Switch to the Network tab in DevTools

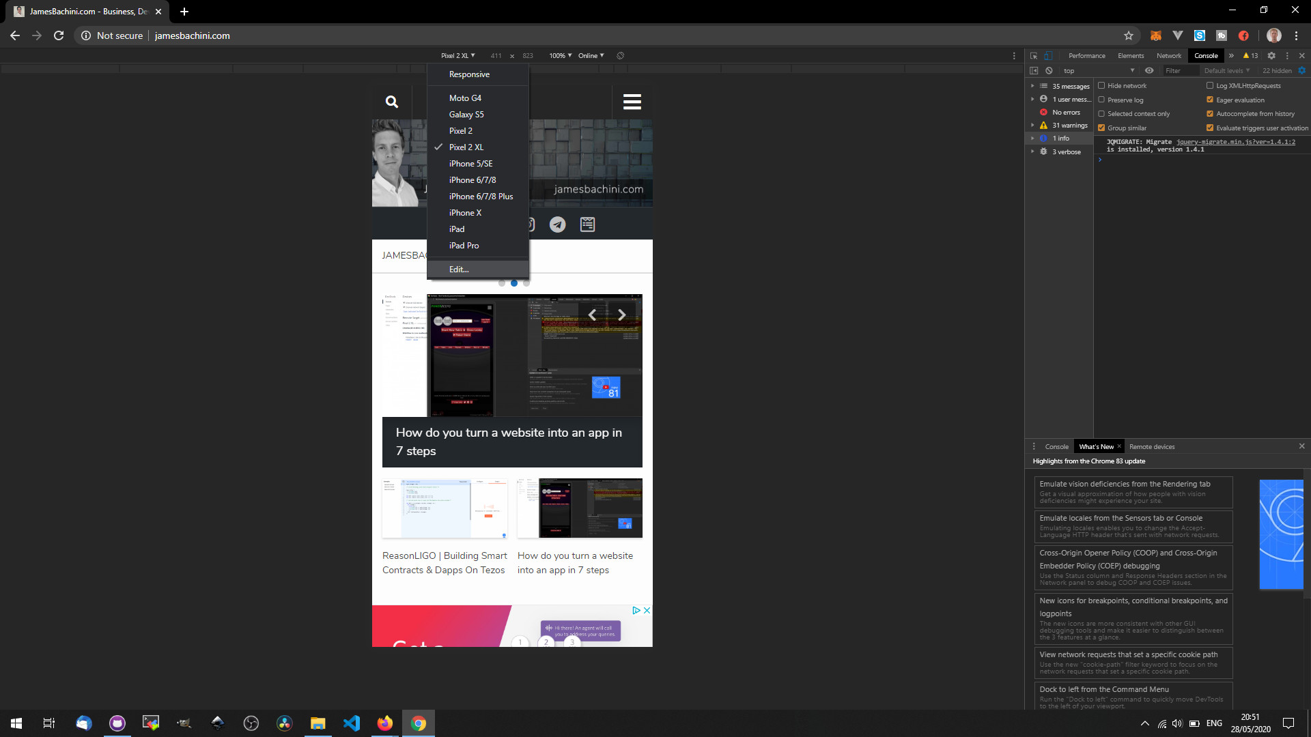pos(1168,56)
